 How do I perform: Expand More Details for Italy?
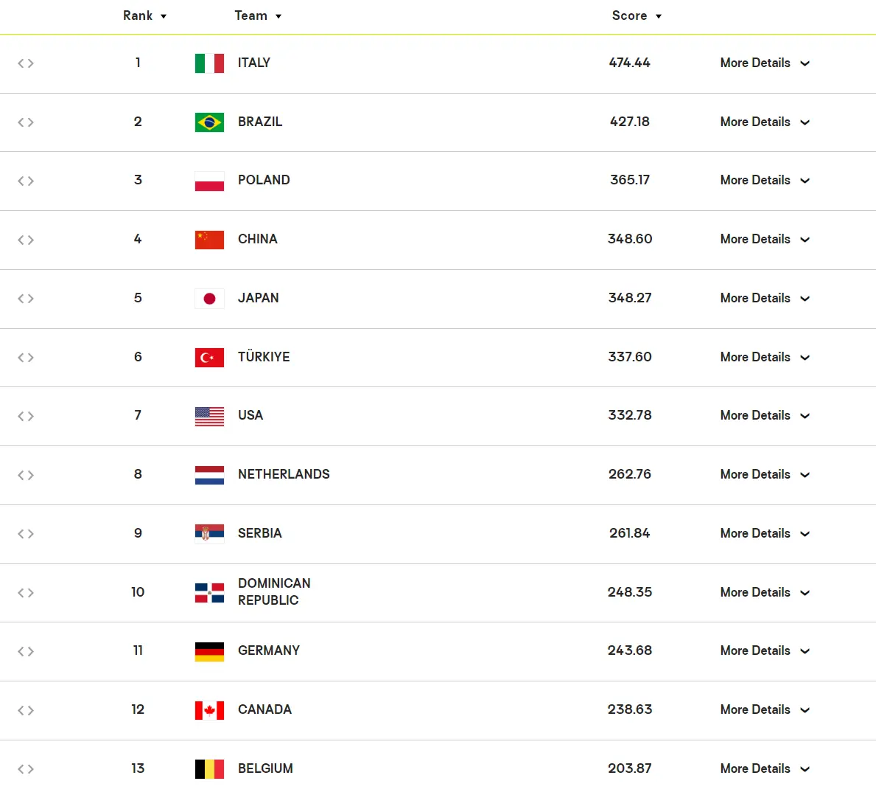click(765, 63)
